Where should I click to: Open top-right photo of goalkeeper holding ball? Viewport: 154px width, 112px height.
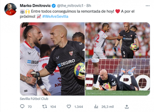coord(118,41)
